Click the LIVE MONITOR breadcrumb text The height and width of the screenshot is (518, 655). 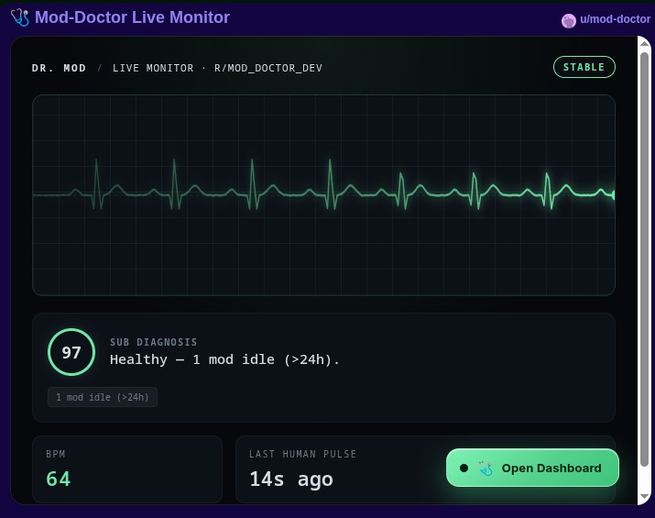click(153, 68)
